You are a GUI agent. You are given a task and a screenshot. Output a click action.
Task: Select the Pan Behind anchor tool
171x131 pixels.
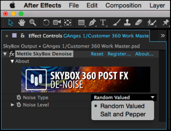(68, 23)
